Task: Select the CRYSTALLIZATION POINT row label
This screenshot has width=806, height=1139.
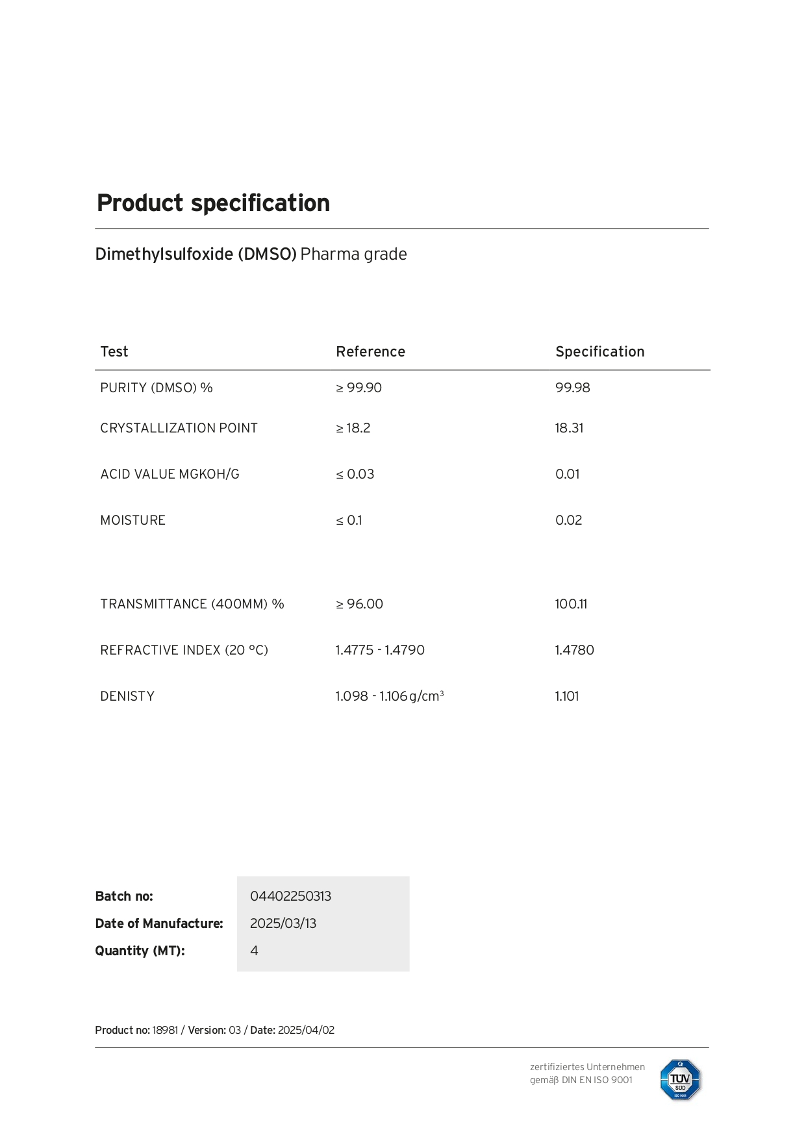Action: click(x=179, y=428)
